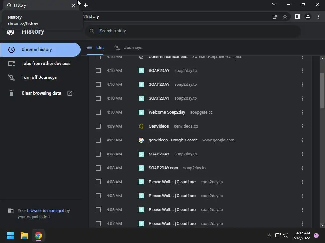This screenshot has width=325, height=243.
Task: Switch to the List tab
Action: coord(95,48)
